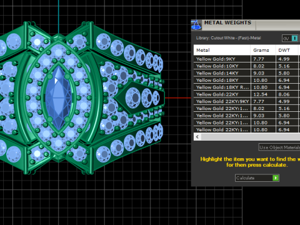Image resolution: width=300 pixels, height=225 pixels.
Task: Click 4.99 DWT in Yellow Gold 22KY:9KY row
Action: coord(284,101)
